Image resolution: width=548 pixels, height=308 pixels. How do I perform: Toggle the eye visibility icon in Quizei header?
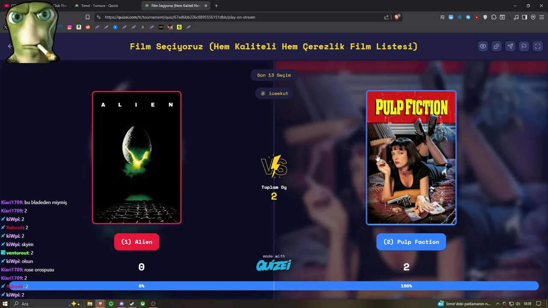[482, 46]
